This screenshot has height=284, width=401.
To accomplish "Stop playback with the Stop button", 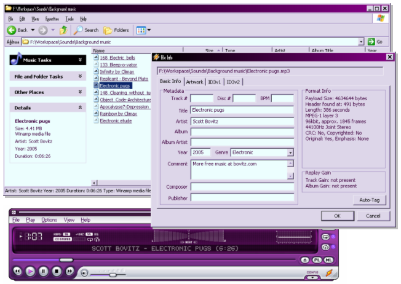I will (x=57, y=270).
